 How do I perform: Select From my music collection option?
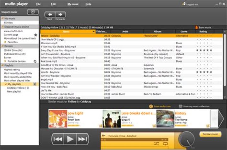tap(194, 106)
